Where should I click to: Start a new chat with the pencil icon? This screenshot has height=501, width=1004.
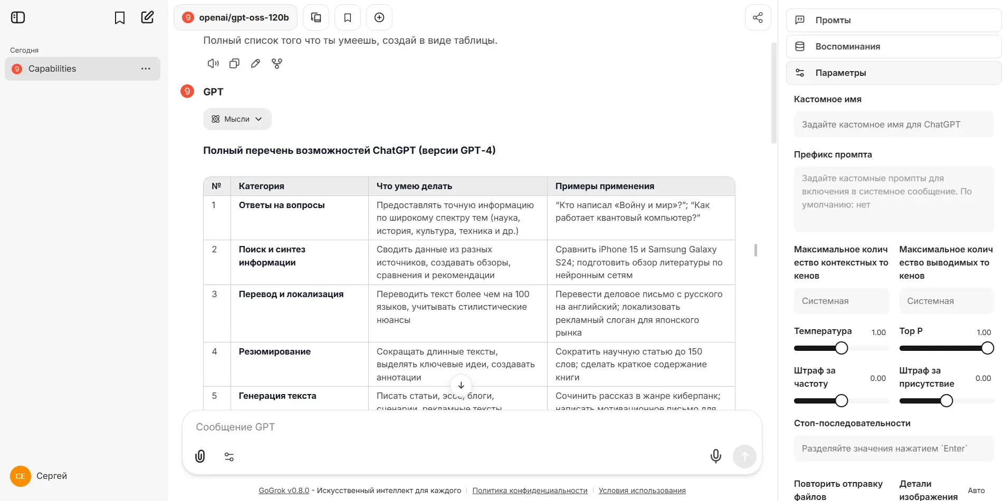[x=148, y=17]
